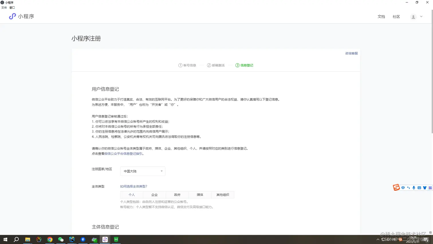Open the active 小程序 taskbar app

coord(105,239)
